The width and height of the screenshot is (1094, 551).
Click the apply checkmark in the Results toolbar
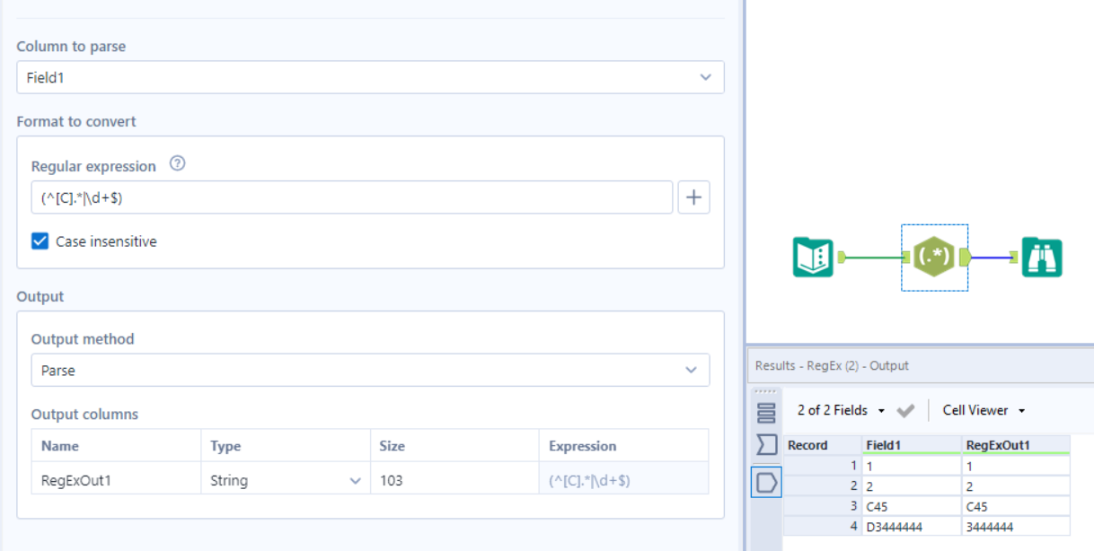905,410
